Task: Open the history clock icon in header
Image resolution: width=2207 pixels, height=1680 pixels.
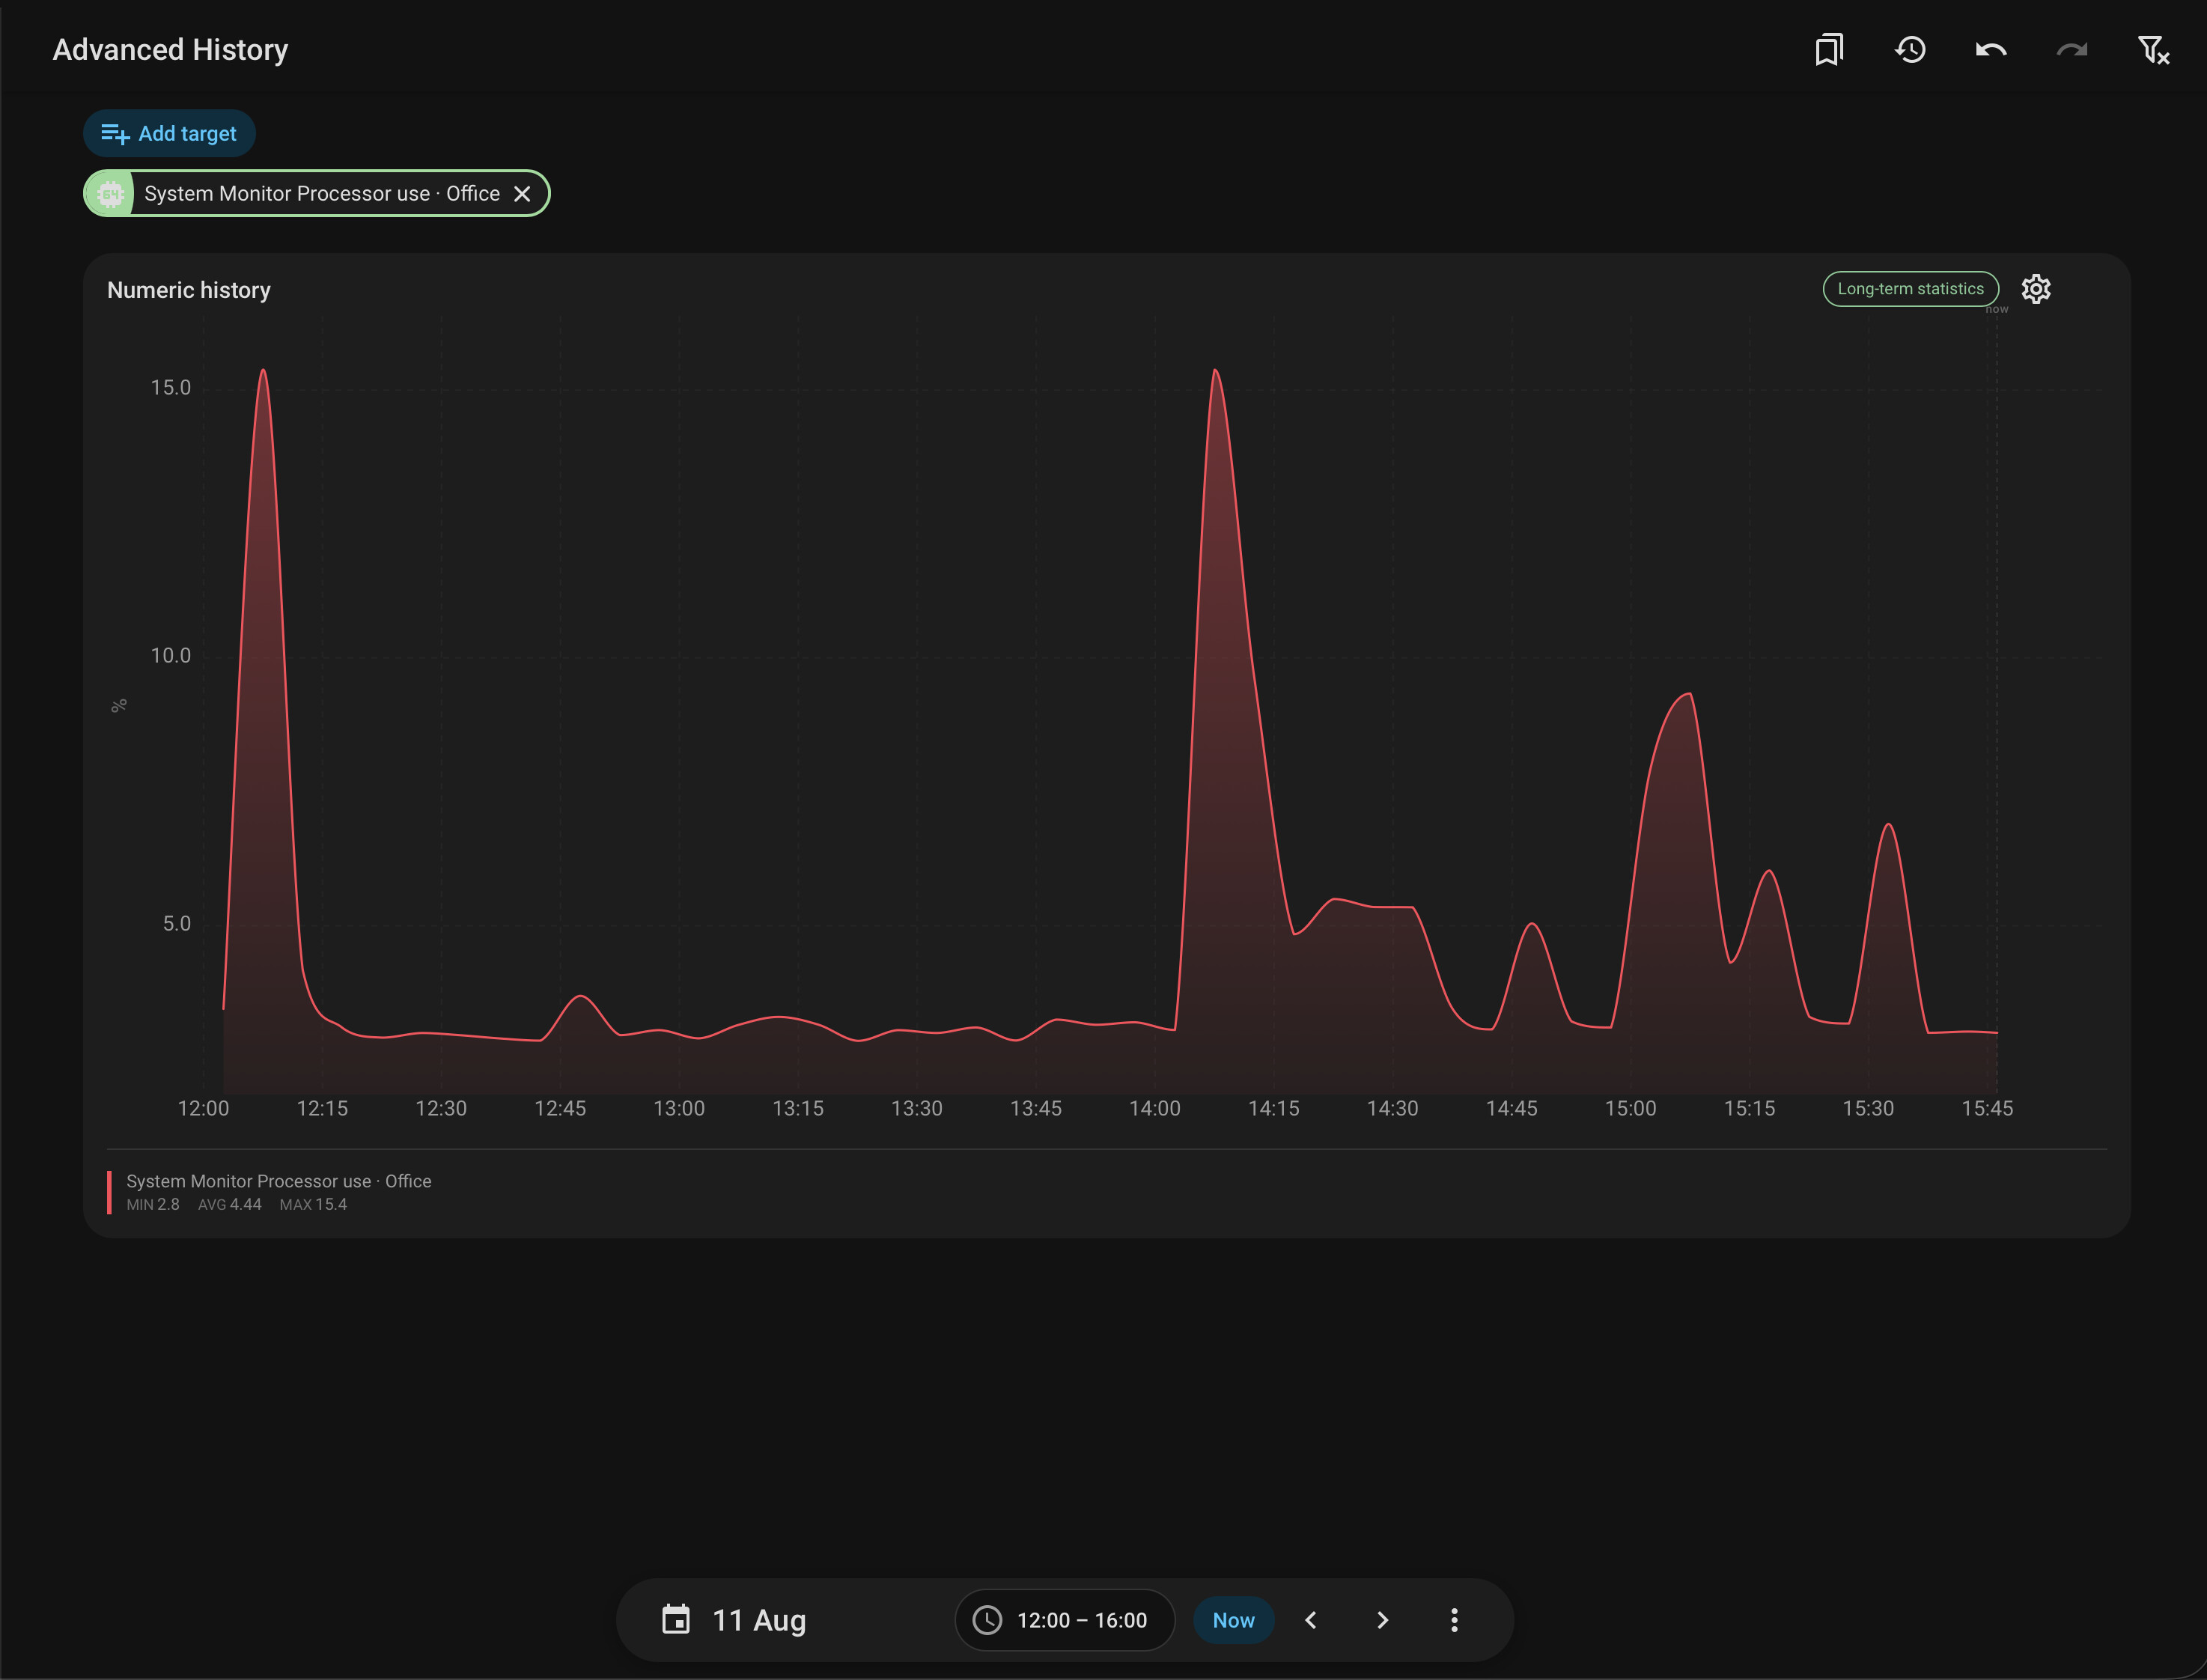Action: pyautogui.click(x=1910, y=50)
